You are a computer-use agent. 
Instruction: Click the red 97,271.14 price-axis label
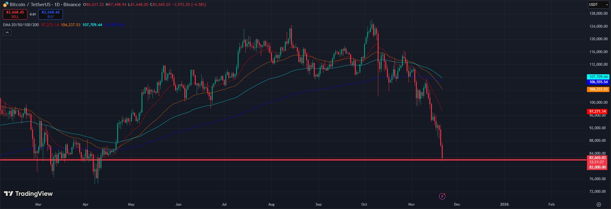click(597, 111)
